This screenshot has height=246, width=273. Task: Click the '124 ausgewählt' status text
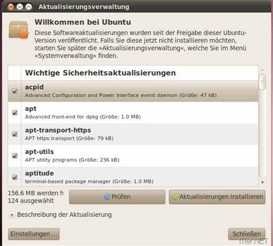coord(31,201)
